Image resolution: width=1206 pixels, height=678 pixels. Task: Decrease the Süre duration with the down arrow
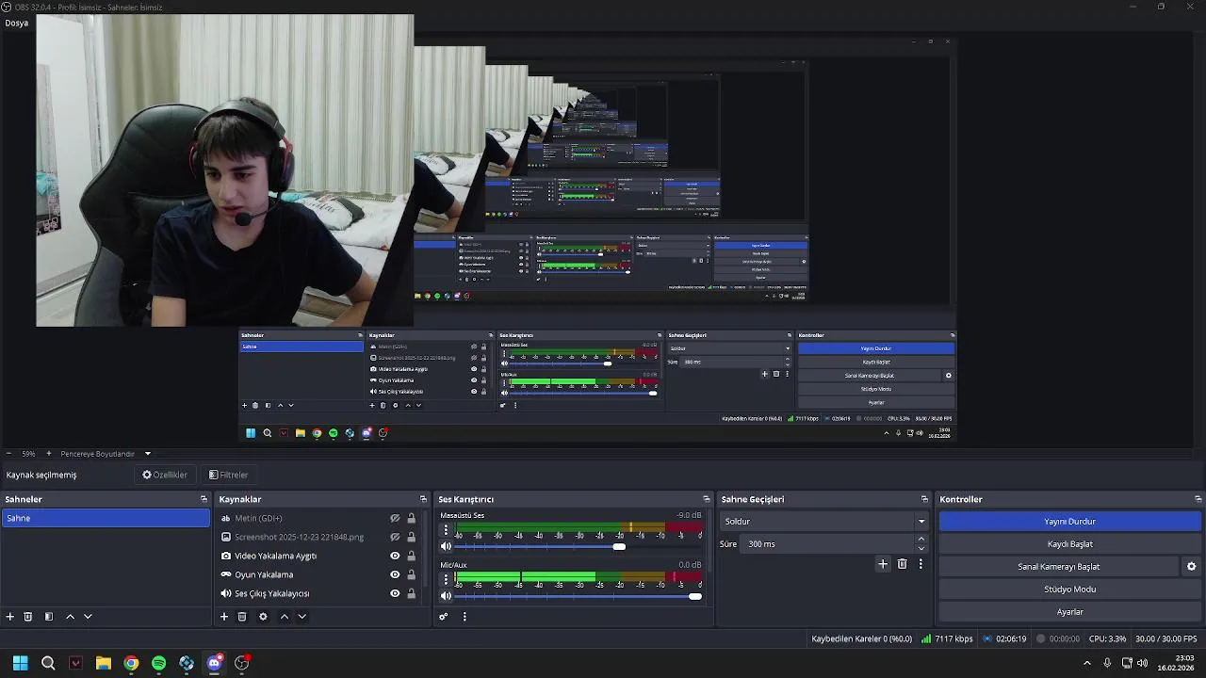[921, 549]
